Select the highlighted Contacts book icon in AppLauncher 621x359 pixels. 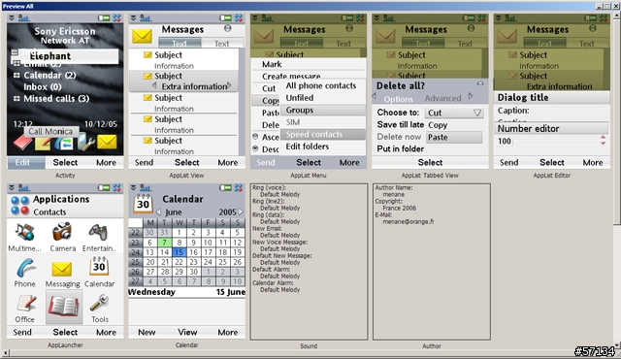(63, 308)
